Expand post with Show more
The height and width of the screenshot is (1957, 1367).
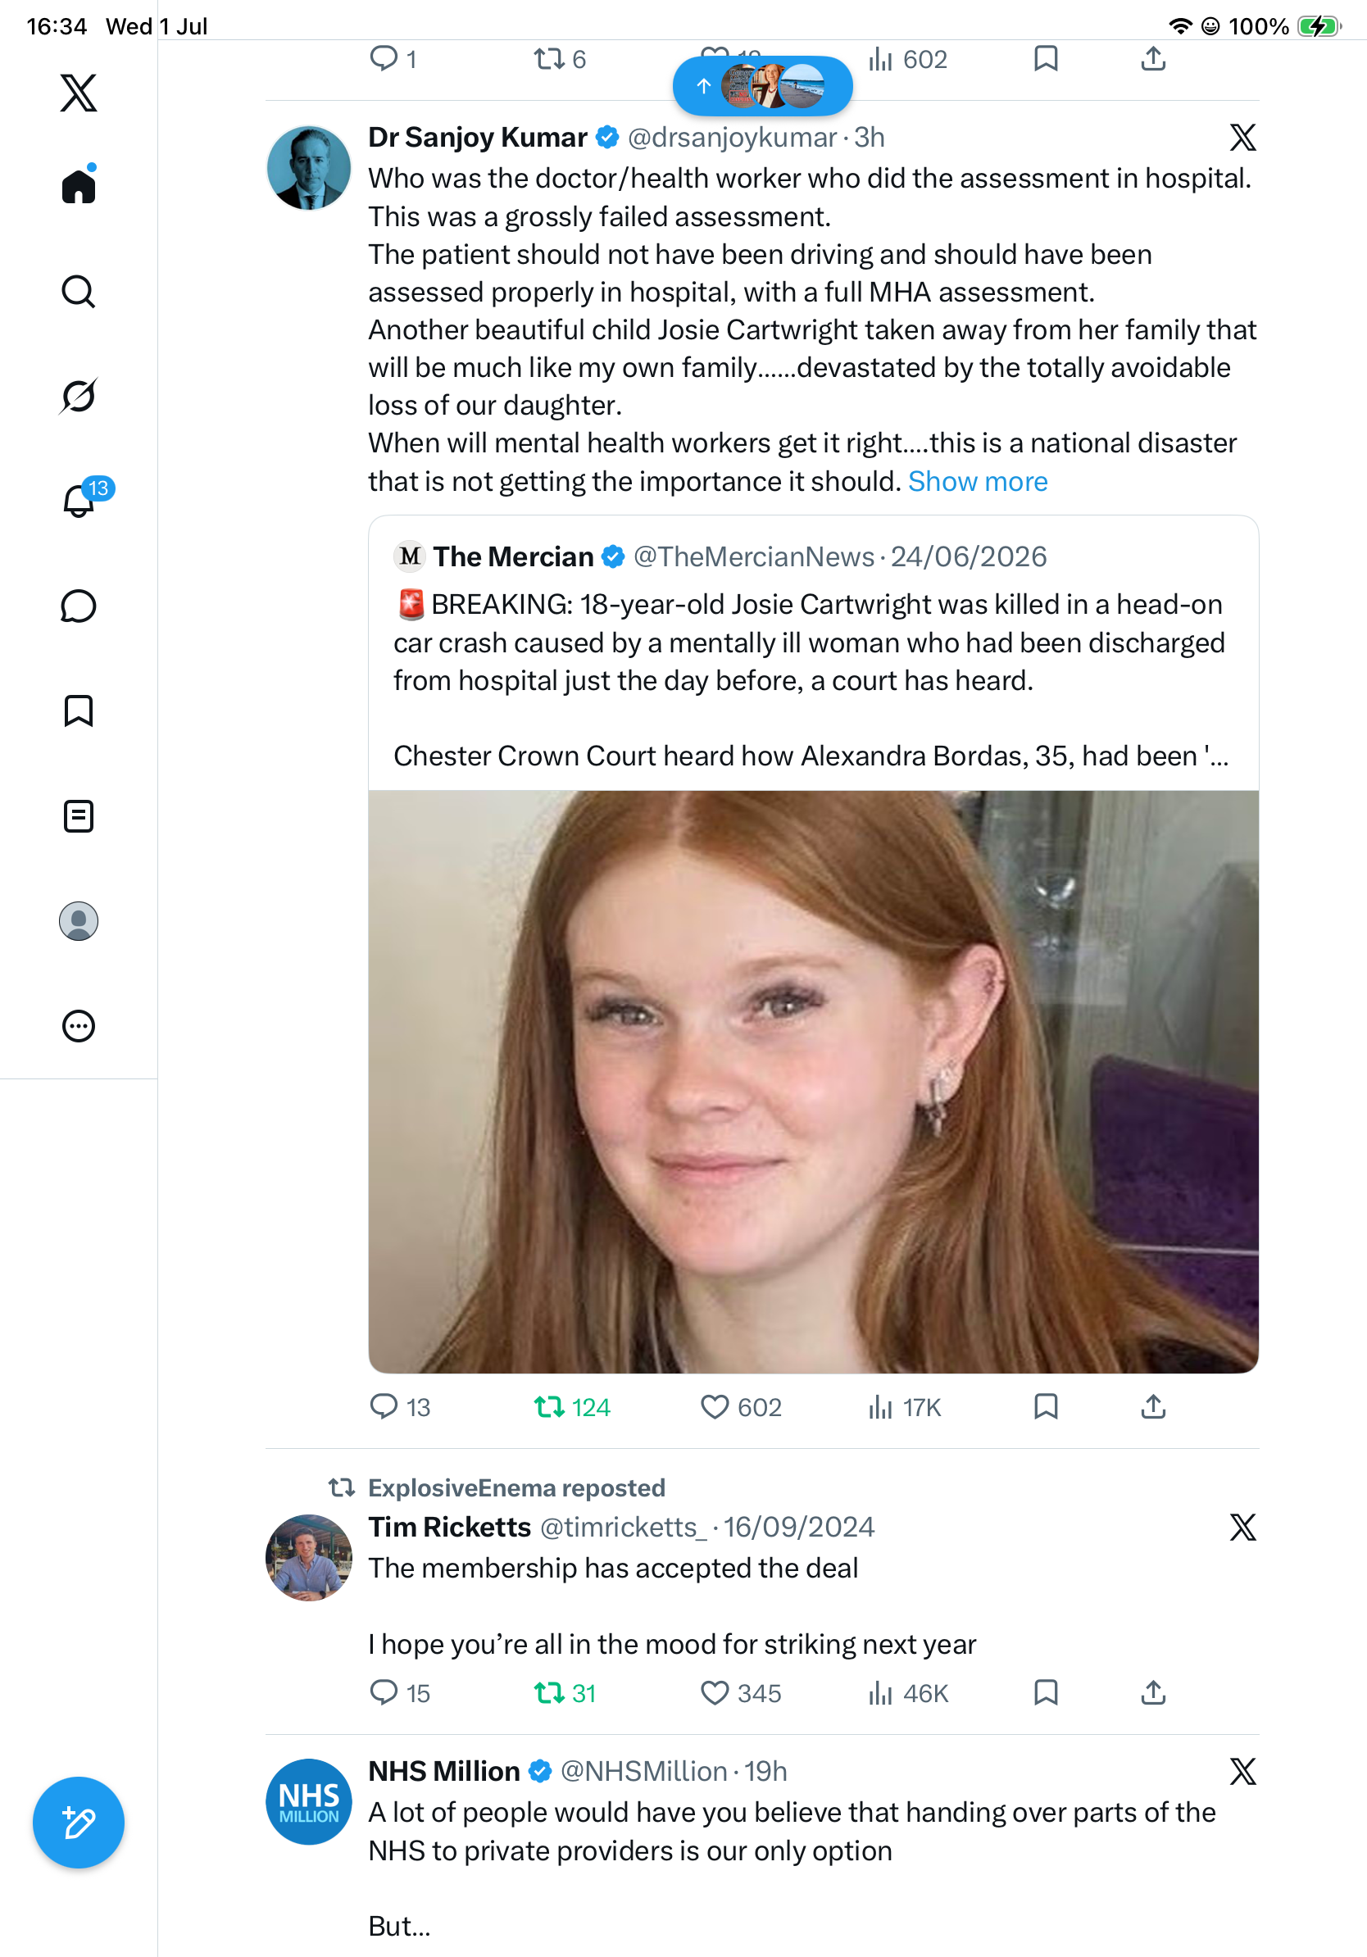(978, 482)
